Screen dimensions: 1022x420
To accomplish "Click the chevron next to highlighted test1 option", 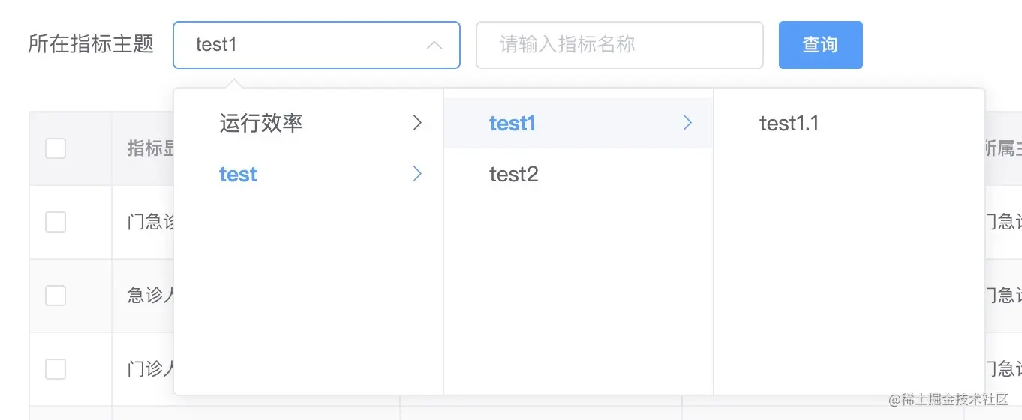I will 687,123.
